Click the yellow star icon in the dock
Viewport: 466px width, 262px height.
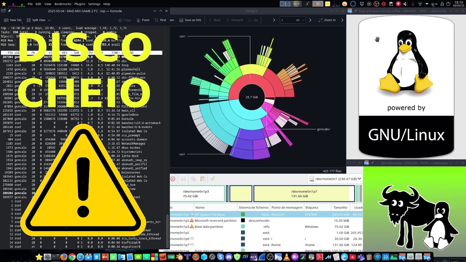(x=39, y=257)
